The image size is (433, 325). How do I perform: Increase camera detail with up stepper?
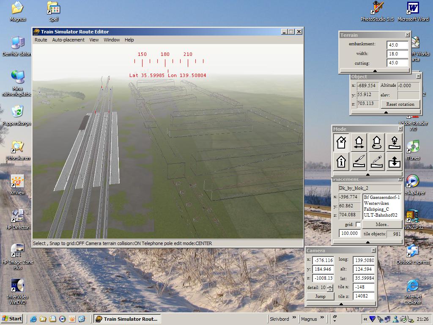point(330,286)
